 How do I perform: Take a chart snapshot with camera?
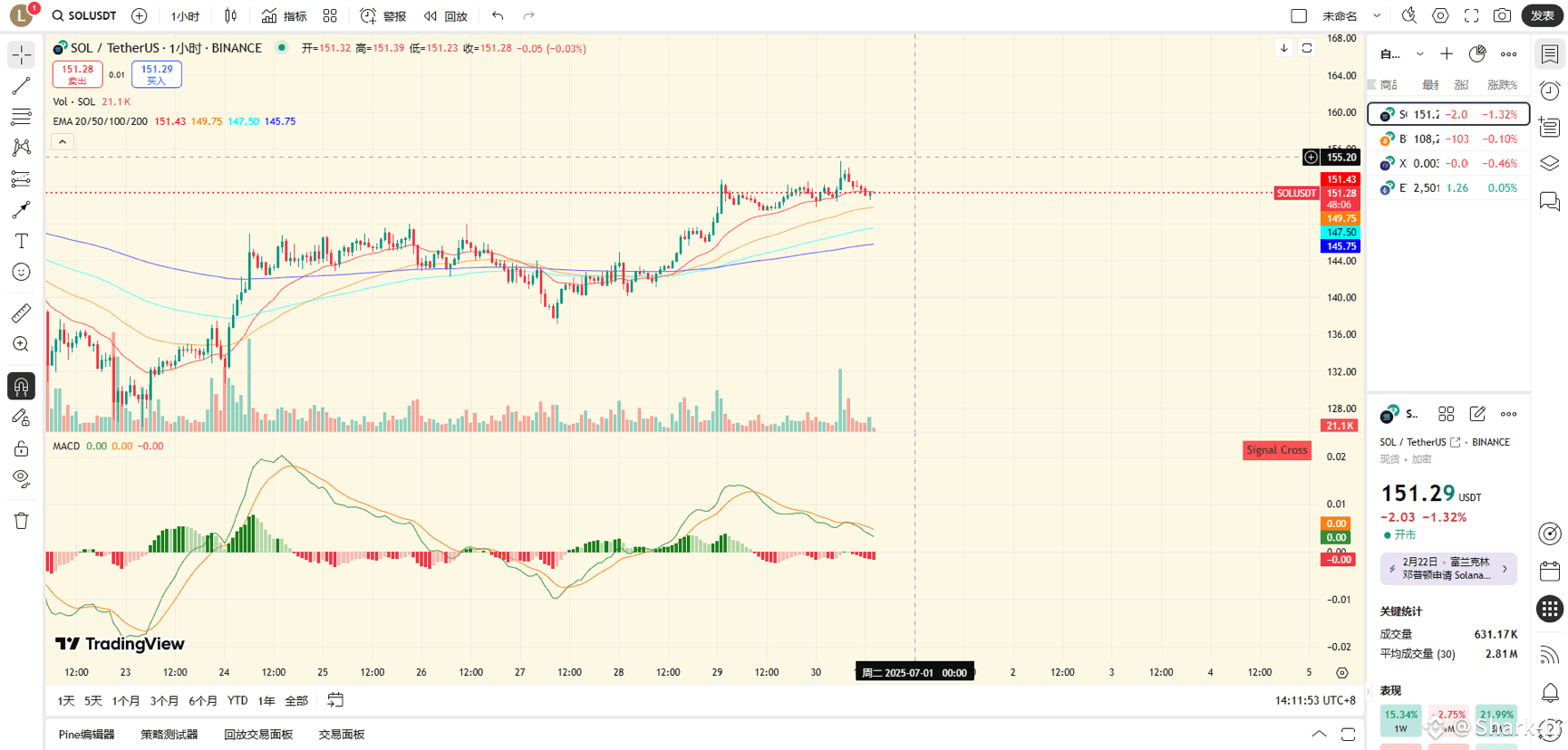click(x=1502, y=15)
